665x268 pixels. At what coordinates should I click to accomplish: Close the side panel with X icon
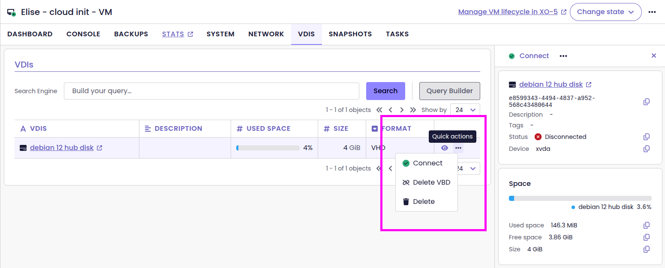[654, 56]
